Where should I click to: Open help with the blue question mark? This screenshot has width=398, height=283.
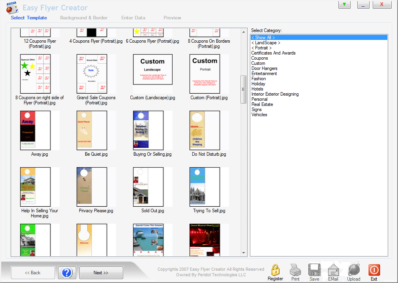[x=67, y=273]
